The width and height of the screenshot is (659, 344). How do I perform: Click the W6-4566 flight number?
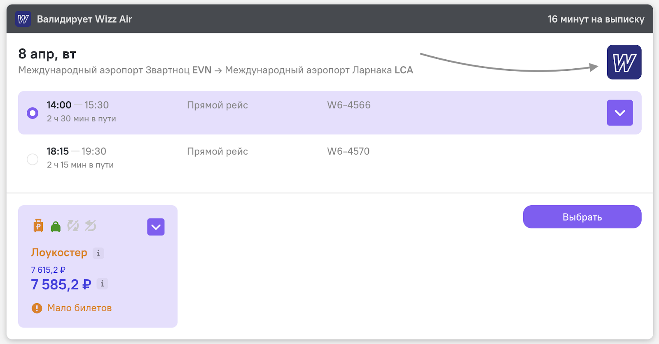pyautogui.click(x=349, y=105)
